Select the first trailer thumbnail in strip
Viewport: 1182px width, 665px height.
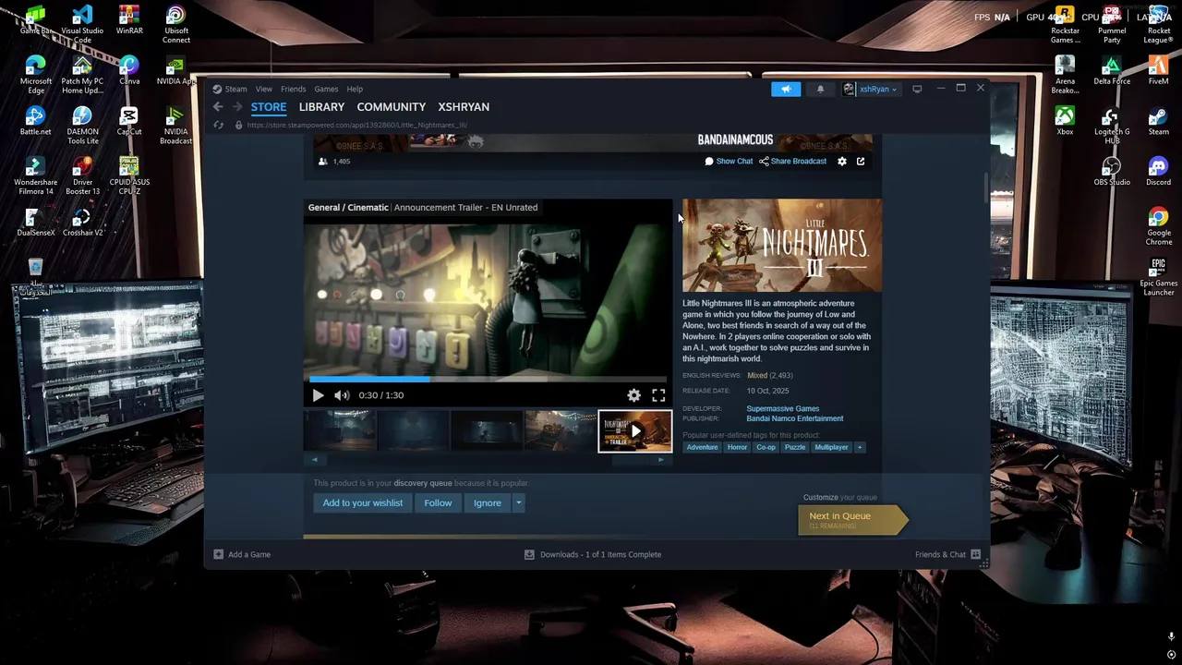(340, 431)
